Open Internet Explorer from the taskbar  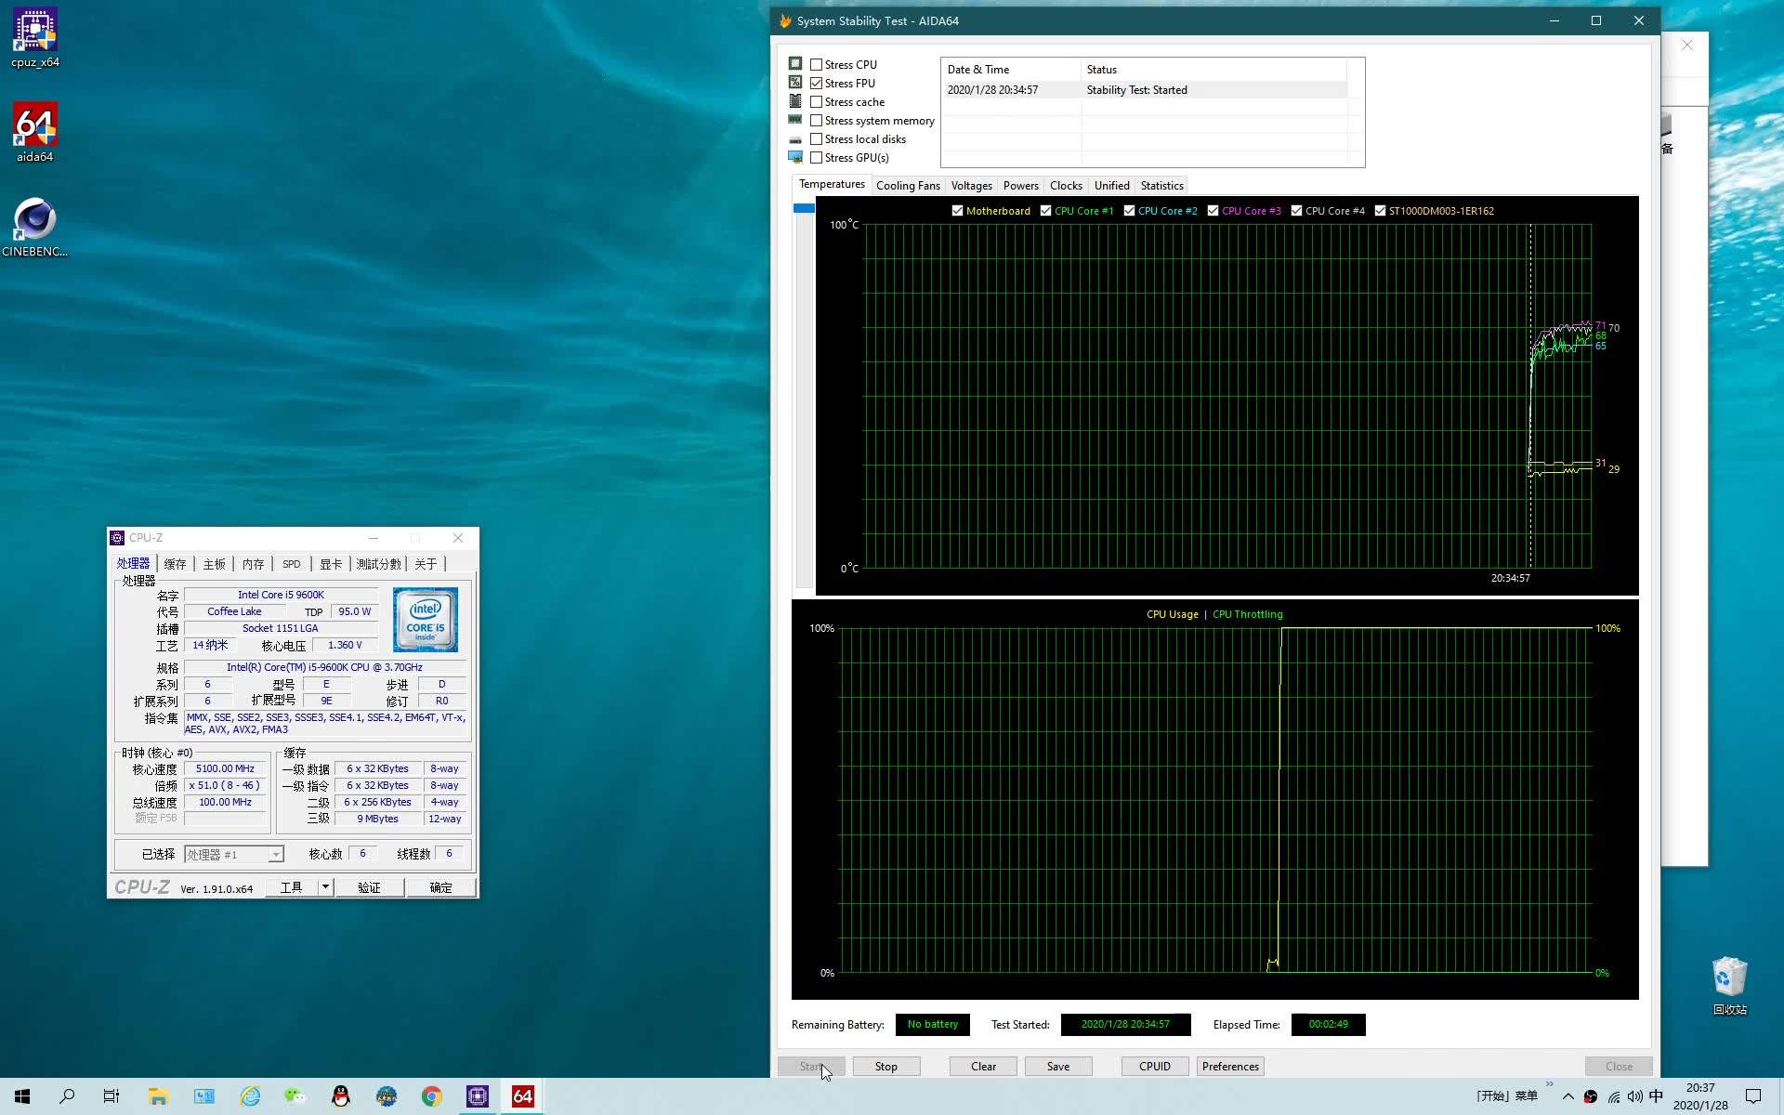pos(250,1096)
